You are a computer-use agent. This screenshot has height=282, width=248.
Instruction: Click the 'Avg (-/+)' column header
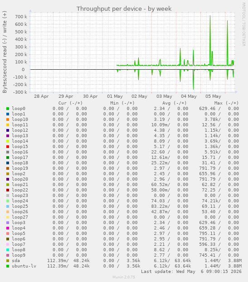pyautogui.click(x=175, y=103)
